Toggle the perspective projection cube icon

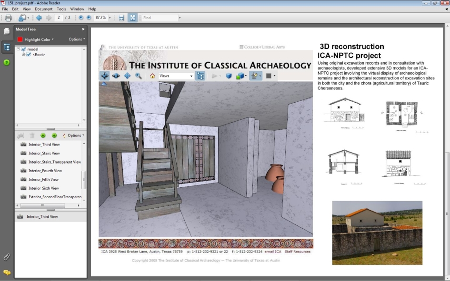(x=229, y=76)
